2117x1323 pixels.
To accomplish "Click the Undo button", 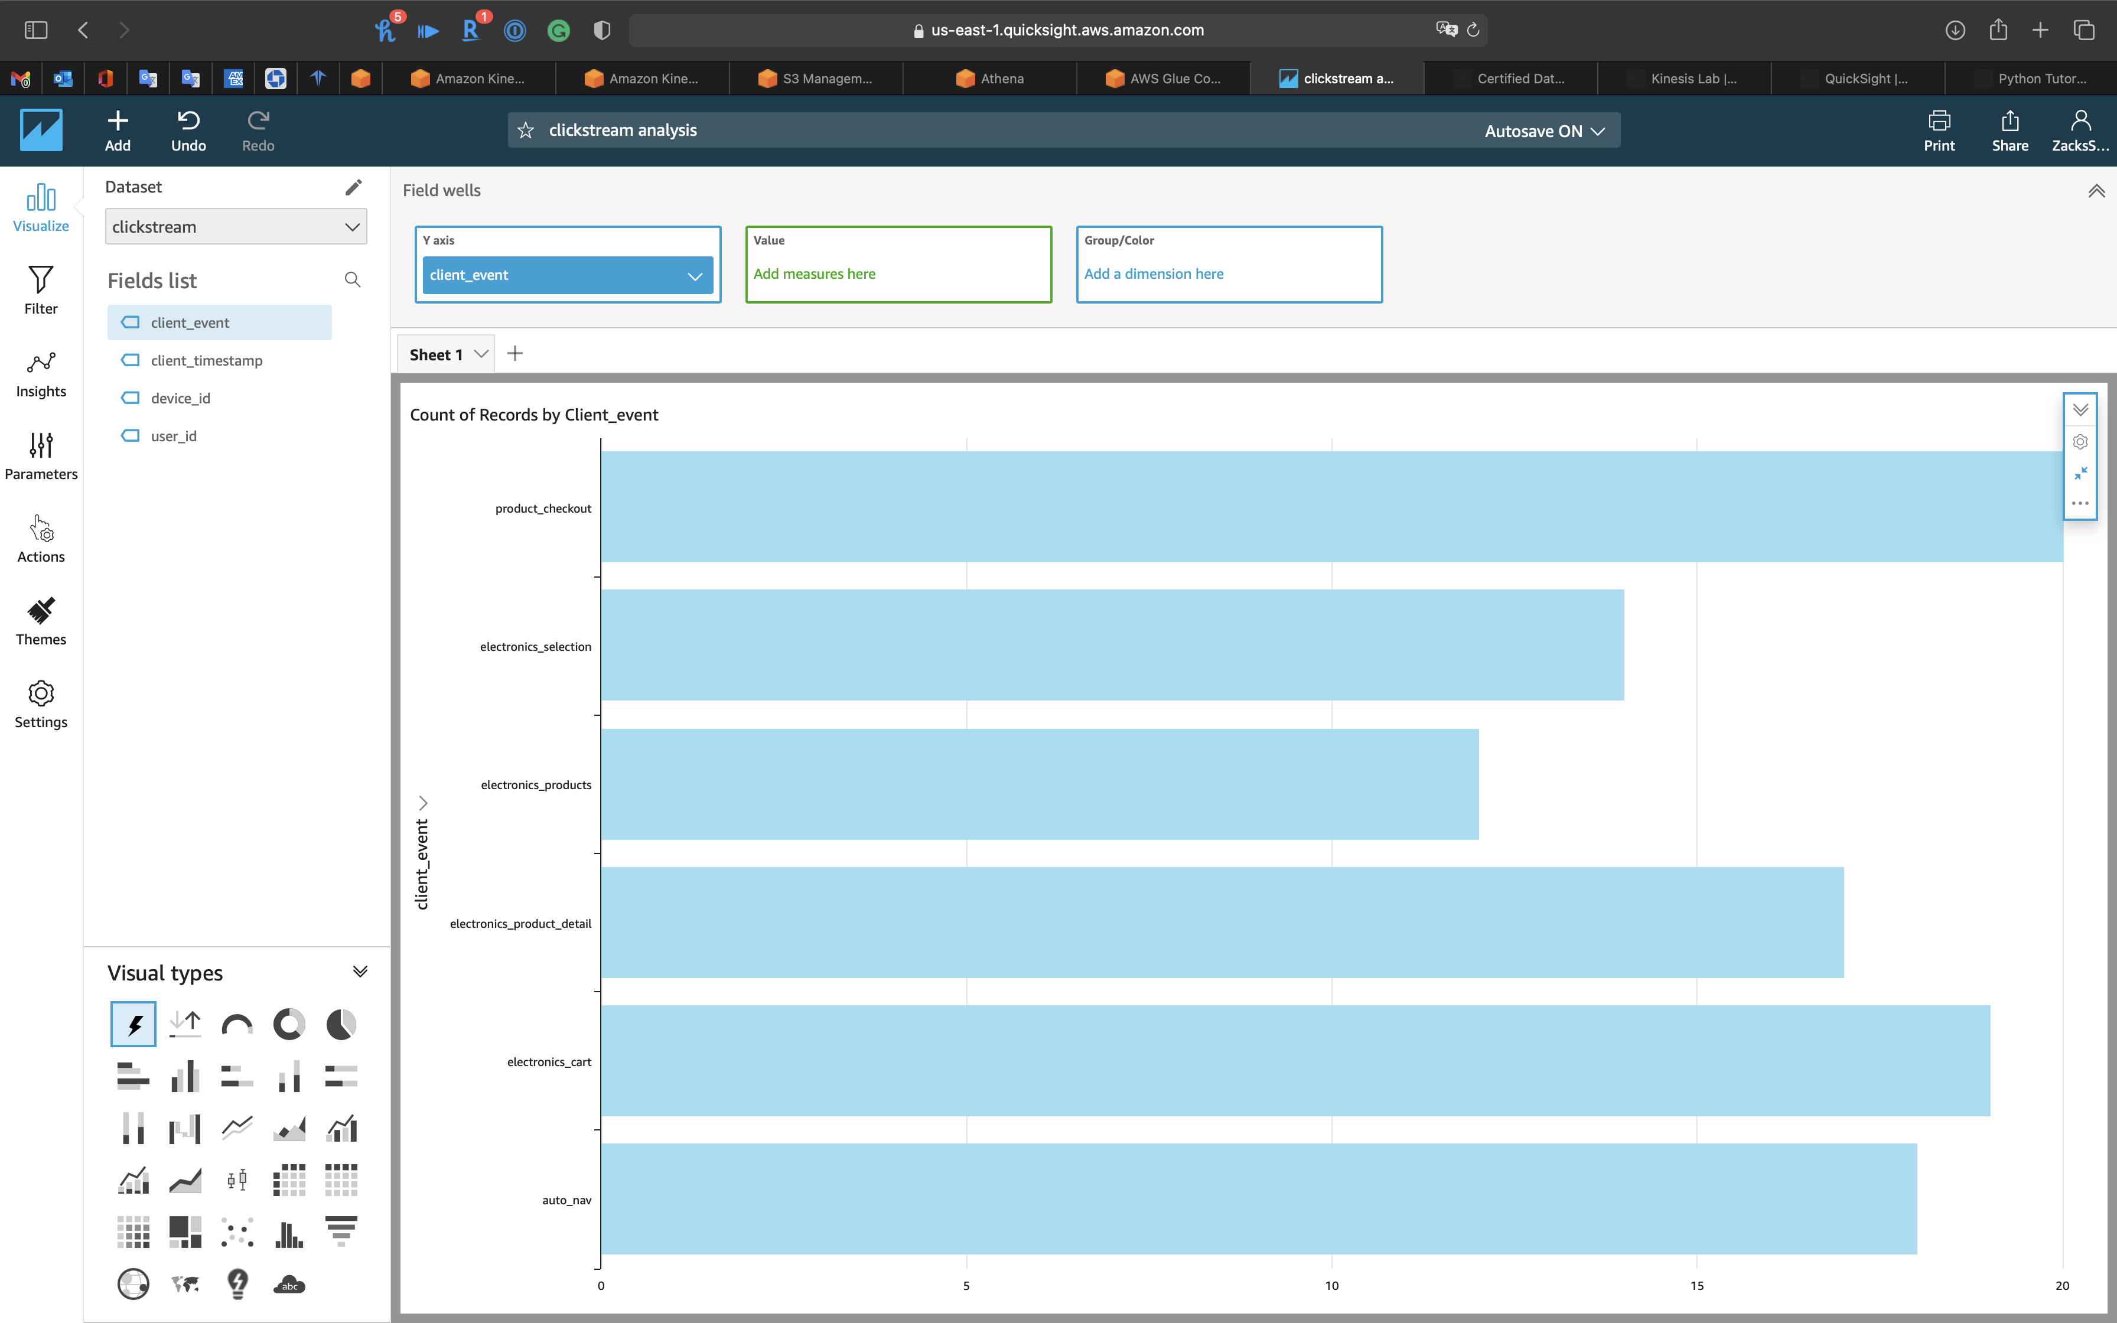I will (x=188, y=131).
